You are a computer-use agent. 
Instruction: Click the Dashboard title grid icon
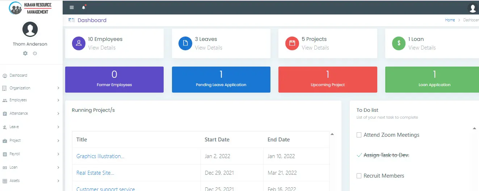(x=72, y=20)
